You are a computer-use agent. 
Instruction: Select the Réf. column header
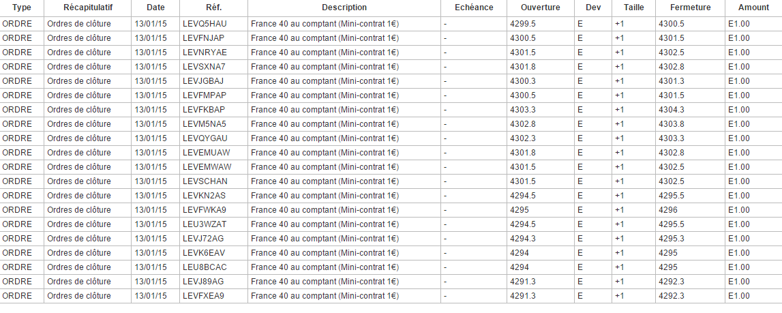(213, 8)
